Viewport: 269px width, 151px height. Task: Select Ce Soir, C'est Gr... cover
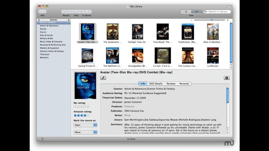[163, 55]
